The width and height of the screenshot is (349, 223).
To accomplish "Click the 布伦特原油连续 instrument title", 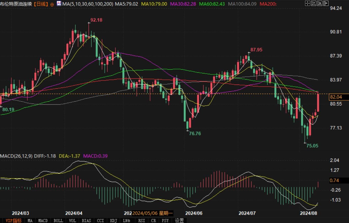I will [x=16, y=4].
